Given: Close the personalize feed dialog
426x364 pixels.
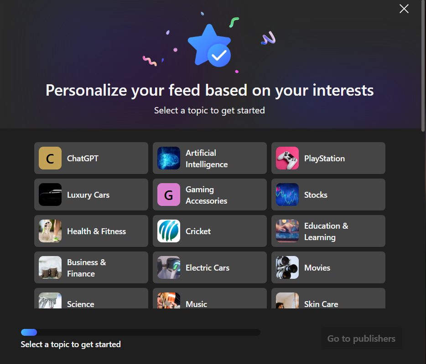Looking at the screenshot, I should point(404,9).
